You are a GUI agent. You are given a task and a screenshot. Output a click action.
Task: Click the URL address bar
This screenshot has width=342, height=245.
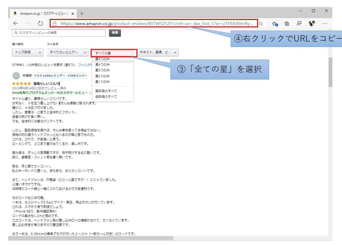(x=154, y=24)
